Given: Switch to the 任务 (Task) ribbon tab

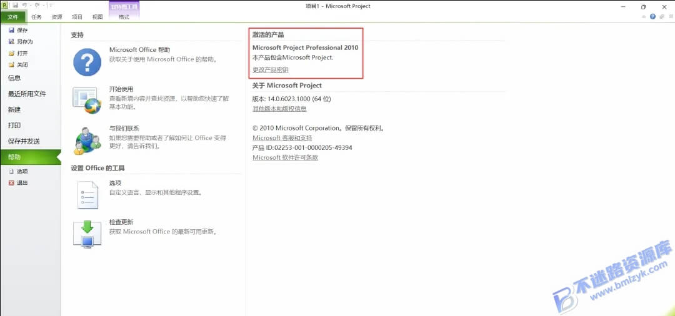Looking at the screenshot, I should click(x=37, y=17).
